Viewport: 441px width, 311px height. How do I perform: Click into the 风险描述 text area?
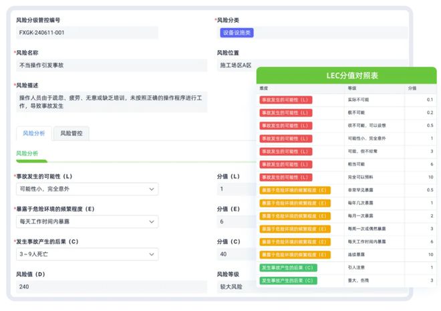(112, 102)
